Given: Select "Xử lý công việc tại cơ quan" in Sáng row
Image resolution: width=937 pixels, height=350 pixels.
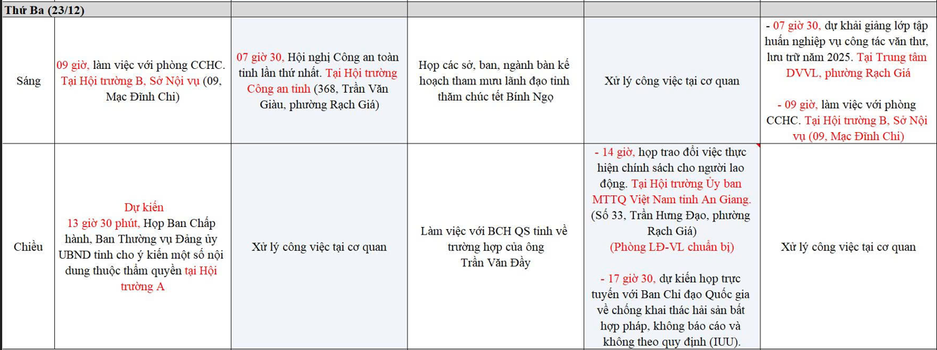Looking at the screenshot, I should [x=672, y=81].
